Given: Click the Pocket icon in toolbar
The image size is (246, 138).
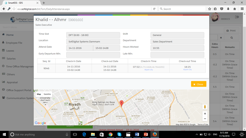Looking at the screenshot, I should click(x=222, y=9).
